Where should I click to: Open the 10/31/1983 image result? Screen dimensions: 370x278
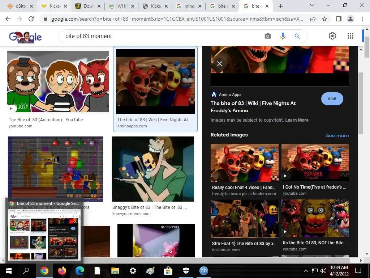(156, 241)
